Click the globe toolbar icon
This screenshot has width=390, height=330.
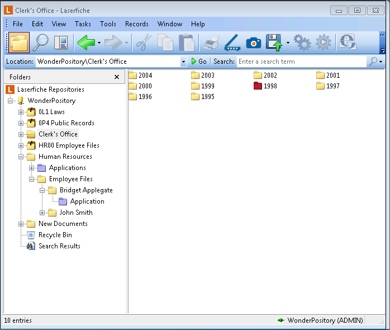pos(348,42)
